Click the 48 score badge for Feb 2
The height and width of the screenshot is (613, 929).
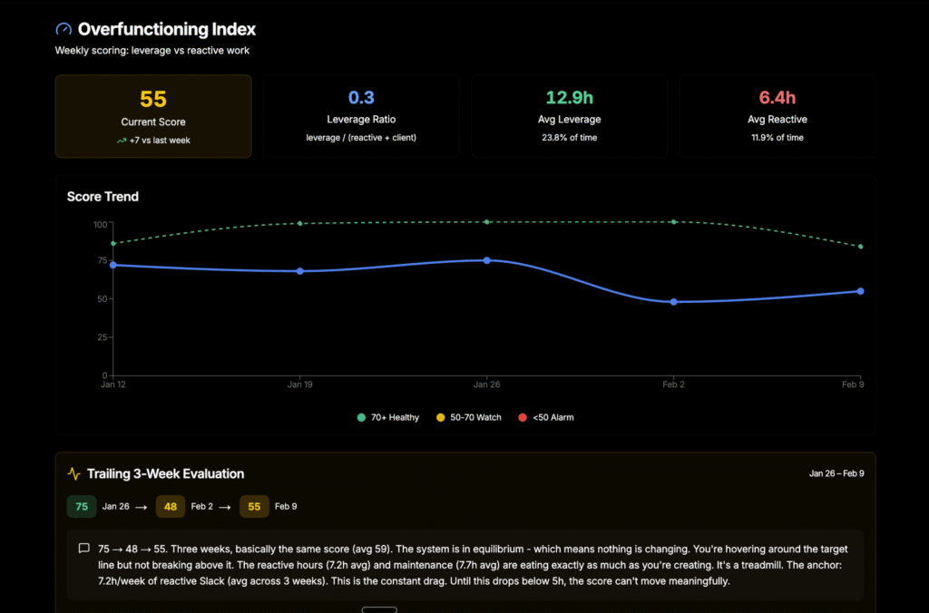pyautogui.click(x=171, y=507)
